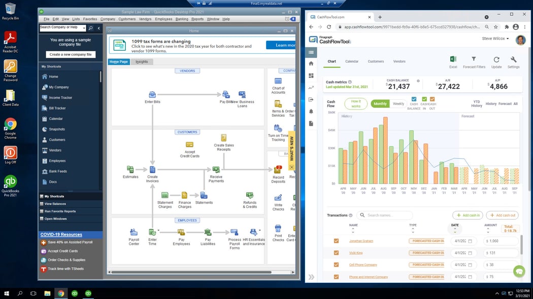Open Record Deposits icon

click(278, 169)
